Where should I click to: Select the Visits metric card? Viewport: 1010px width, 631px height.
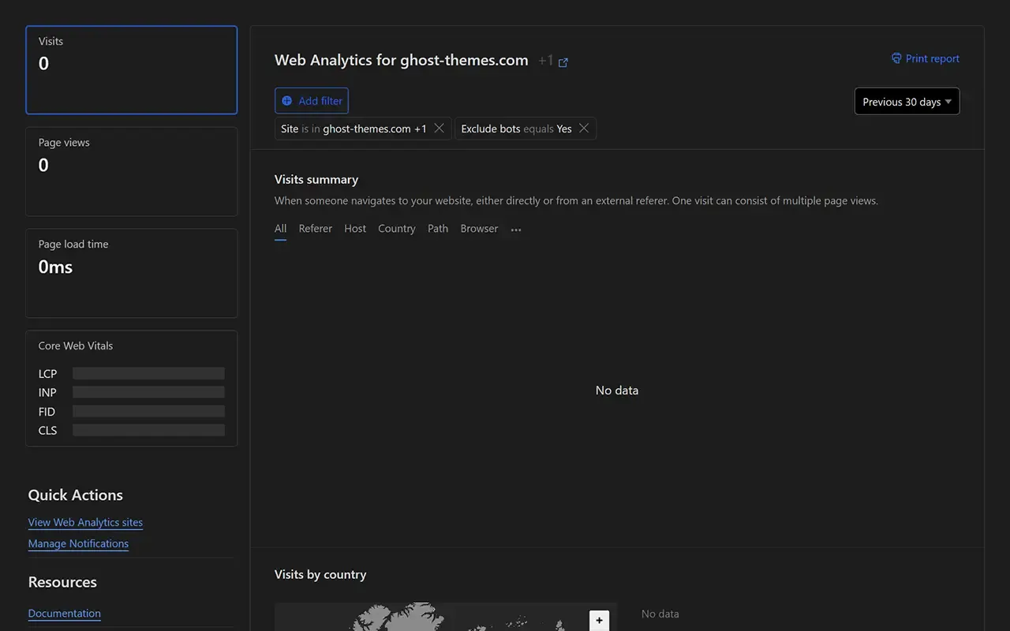coord(132,70)
